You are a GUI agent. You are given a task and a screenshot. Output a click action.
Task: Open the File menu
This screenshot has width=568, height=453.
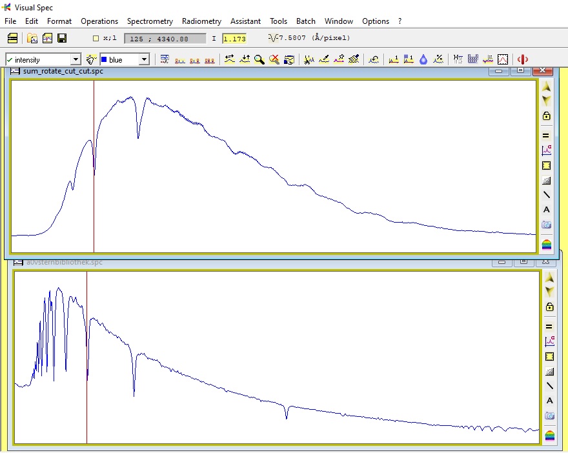click(x=10, y=21)
